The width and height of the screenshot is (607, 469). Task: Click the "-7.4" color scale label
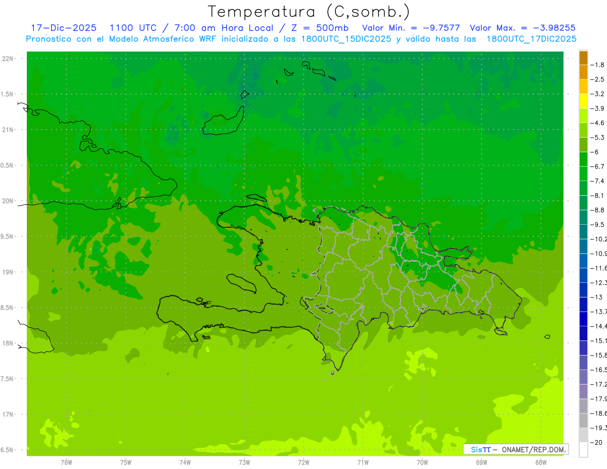[x=598, y=181]
